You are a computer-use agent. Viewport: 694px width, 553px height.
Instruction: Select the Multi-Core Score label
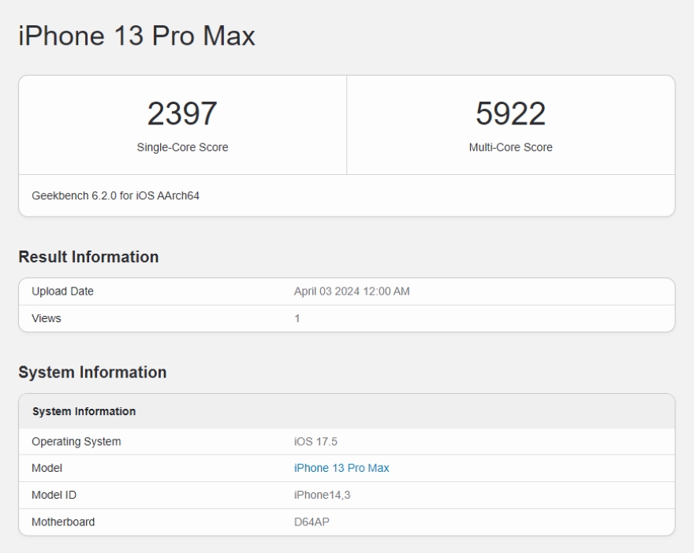coord(510,147)
